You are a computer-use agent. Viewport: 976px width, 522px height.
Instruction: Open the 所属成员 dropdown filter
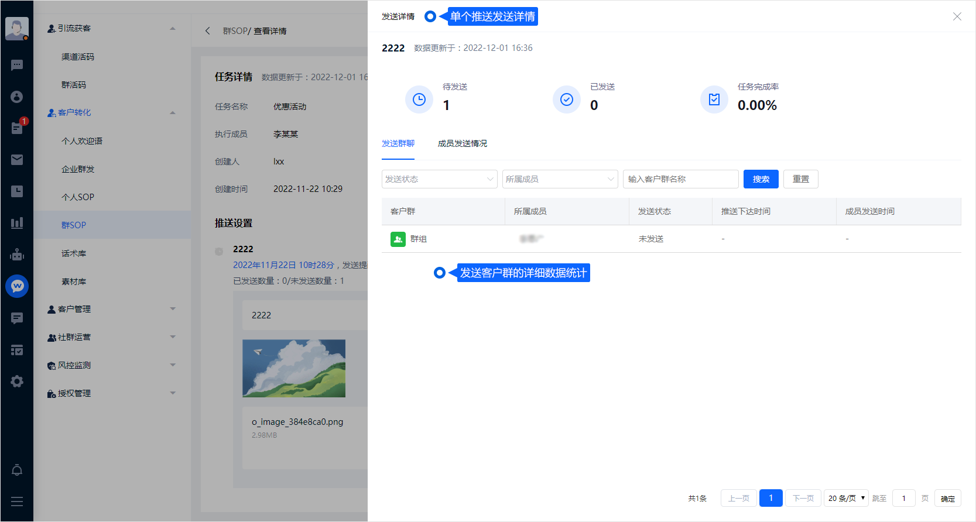pos(560,179)
